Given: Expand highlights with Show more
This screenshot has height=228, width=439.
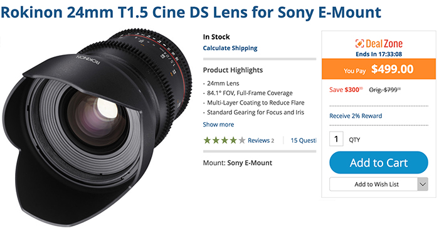Looking at the screenshot, I should coord(218,125).
